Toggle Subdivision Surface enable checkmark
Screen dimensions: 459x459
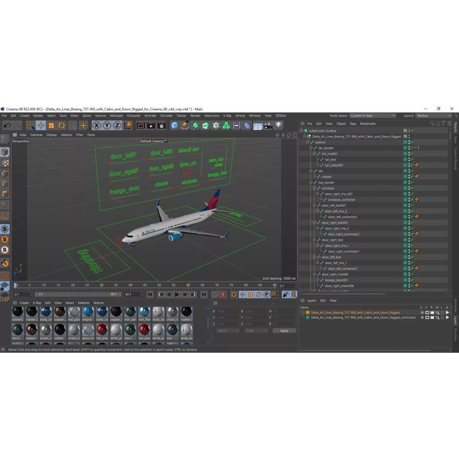coord(412,130)
